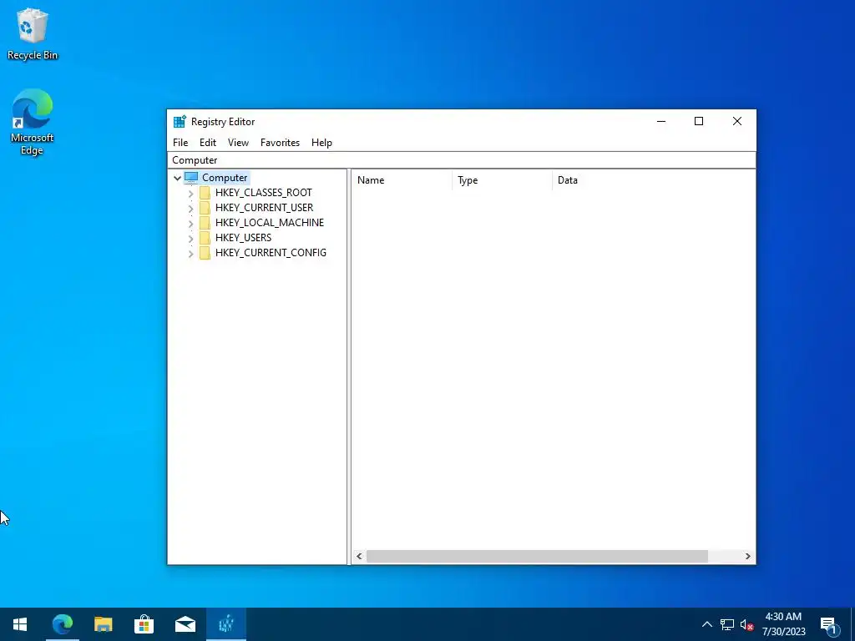
Task: Select the HKEY_USERS label
Action: [x=243, y=238]
